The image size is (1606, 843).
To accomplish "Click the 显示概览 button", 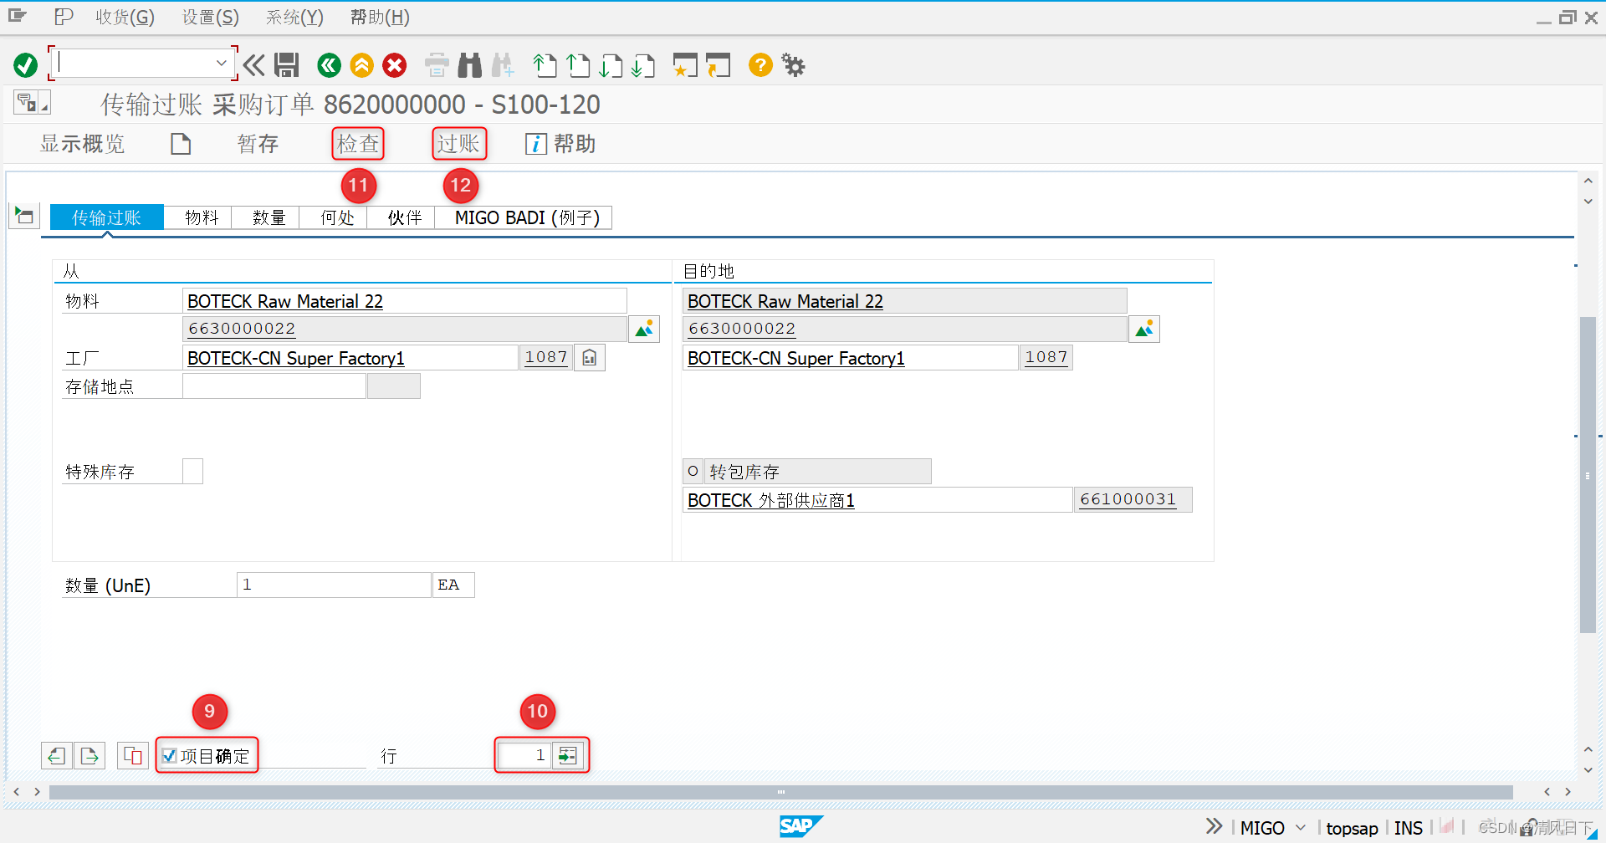I will (82, 144).
